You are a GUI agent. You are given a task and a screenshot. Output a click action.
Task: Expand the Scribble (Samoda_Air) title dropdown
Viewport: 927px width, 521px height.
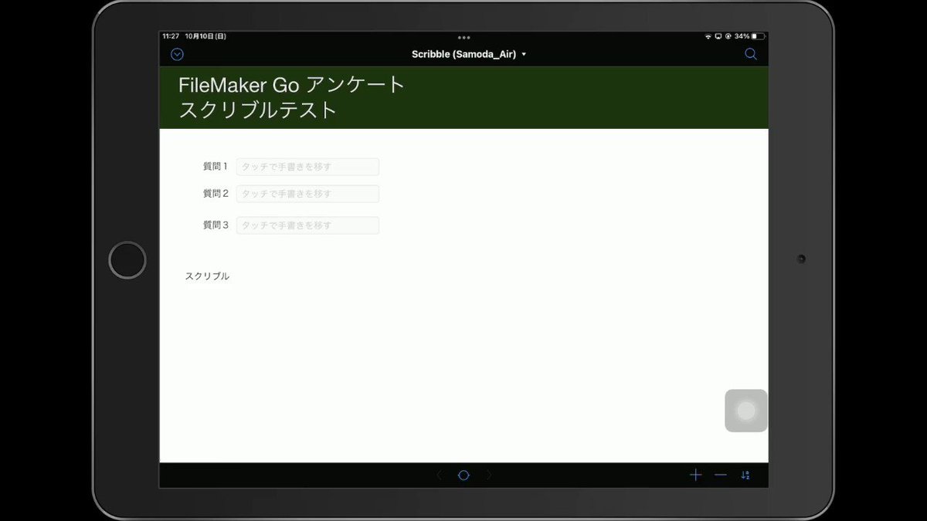469,54
